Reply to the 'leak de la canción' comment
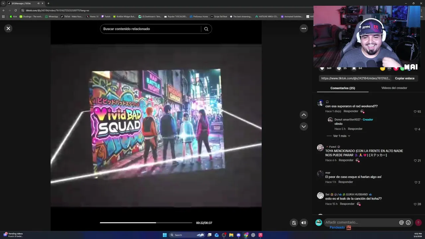 pos(347,204)
